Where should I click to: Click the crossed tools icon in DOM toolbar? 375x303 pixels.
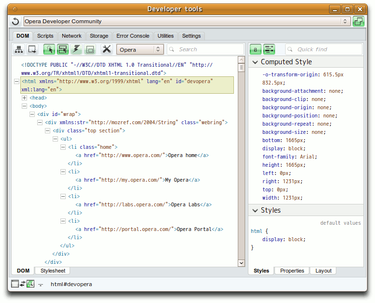click(x=107, y=49)
